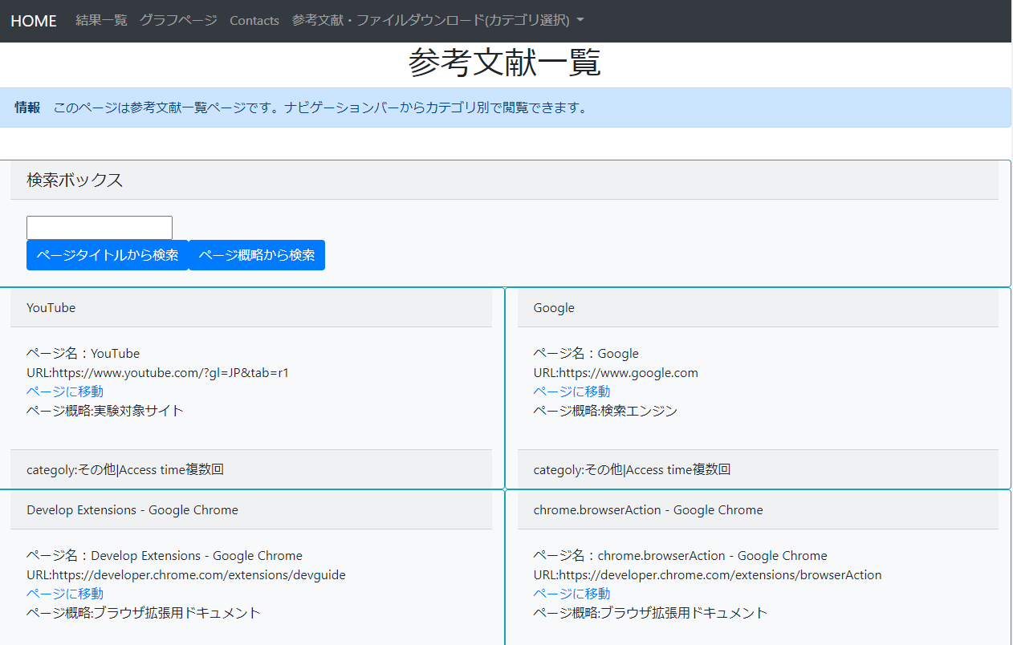The width and height of the screenshot is (1013, 645).
Task: Click the YouTube card categoly footer
Action: tap(251, 469)
